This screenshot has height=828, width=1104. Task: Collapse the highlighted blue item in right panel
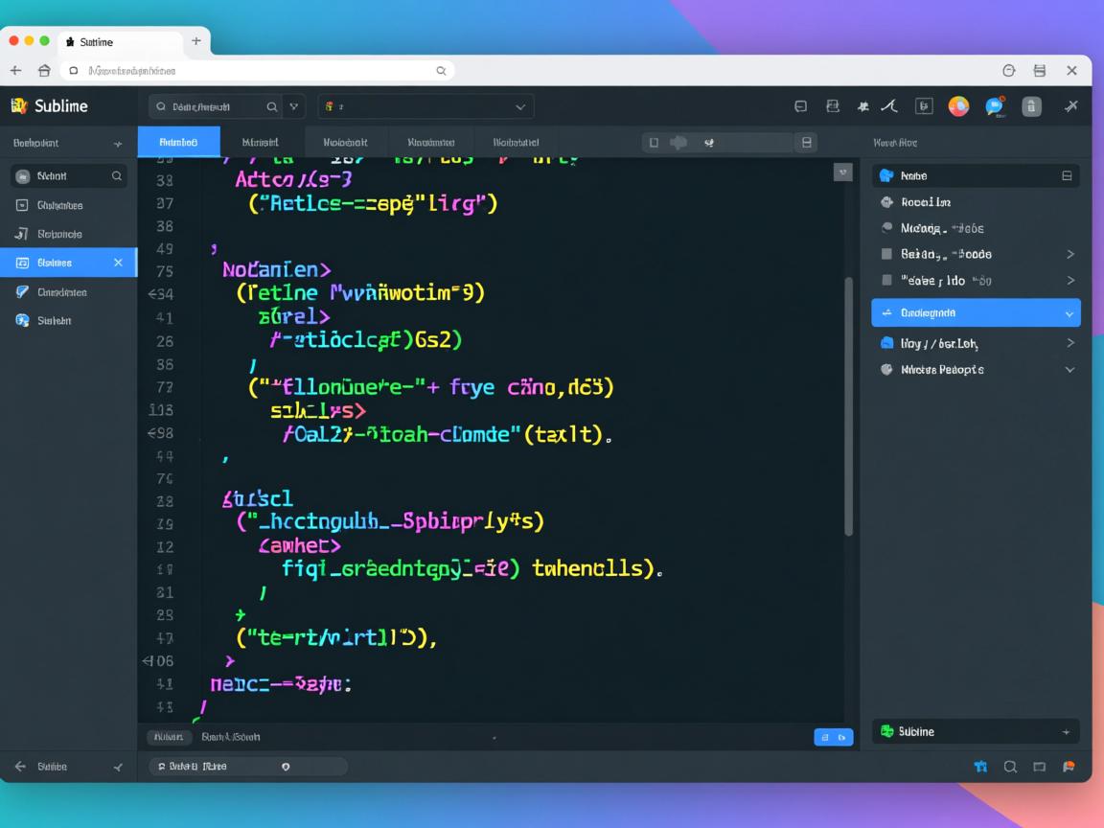[1069, 313]
